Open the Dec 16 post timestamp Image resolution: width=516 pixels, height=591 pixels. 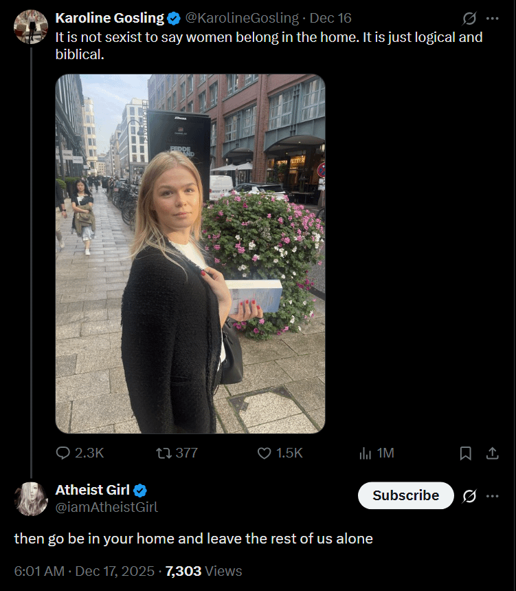[330, 18]
